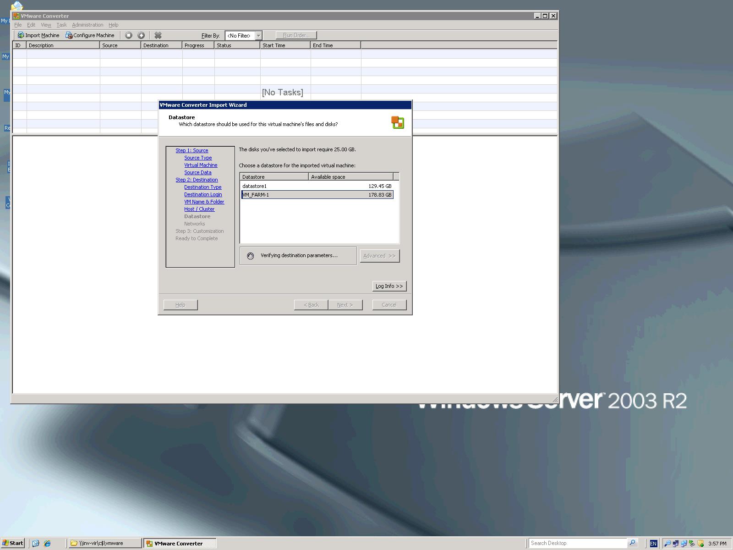733x550 pixels.
Task: Select the VM_FARM-1 datastore row
Action: point(317,195)
